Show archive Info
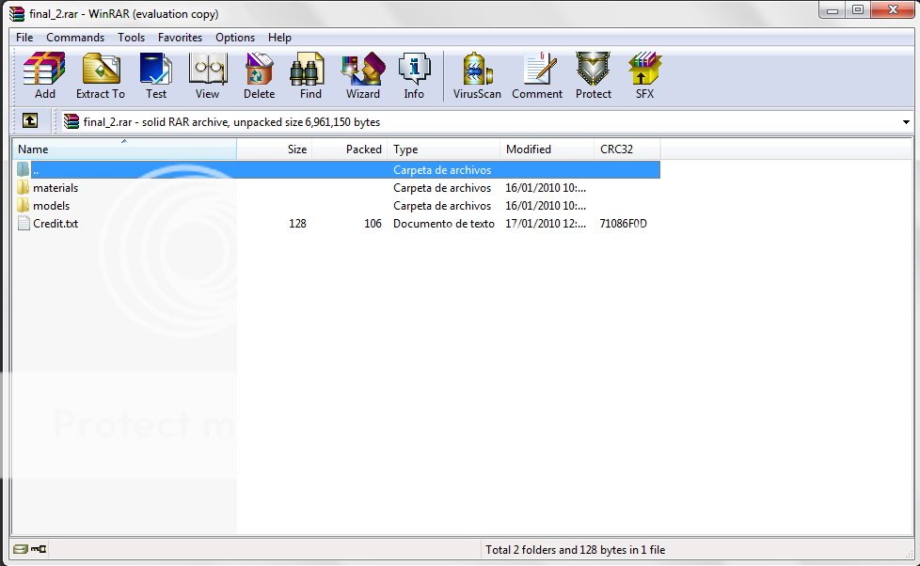920x566 pixels. (x=414, y=75)
